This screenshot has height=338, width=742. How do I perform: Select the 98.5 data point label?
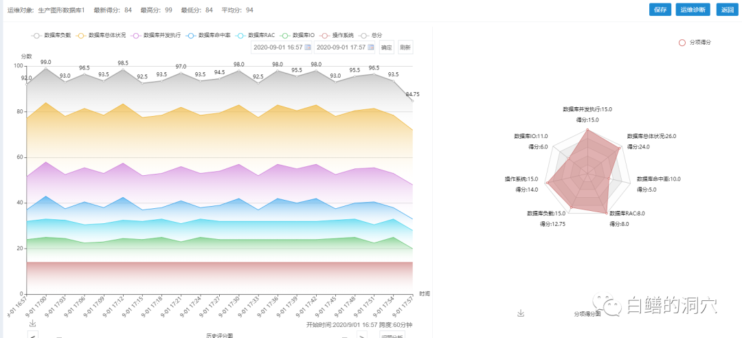tap(123, 63)
